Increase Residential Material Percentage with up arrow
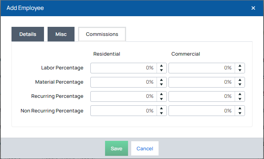The height and width of the screenshot is (159, 264). 161,80
